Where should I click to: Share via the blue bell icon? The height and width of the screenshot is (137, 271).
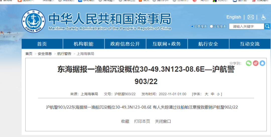(x=262, y=63)
